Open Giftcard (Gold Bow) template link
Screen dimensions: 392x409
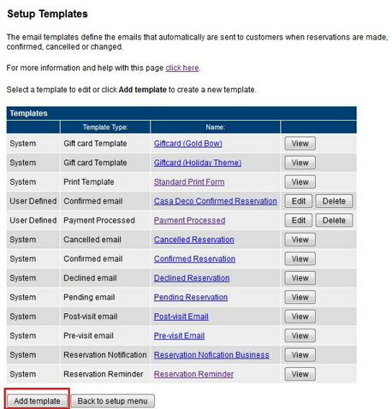pyautogui.click(x=188, y=144)
